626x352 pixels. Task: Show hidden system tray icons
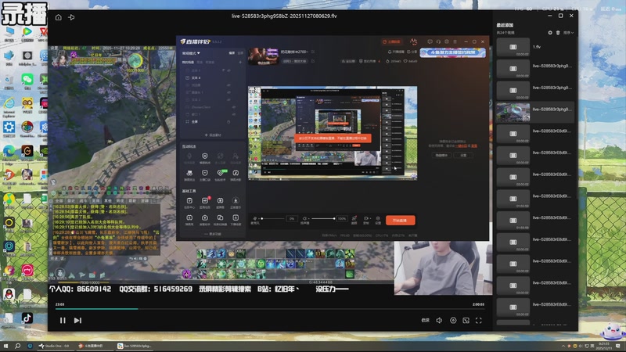coord(563,346)
